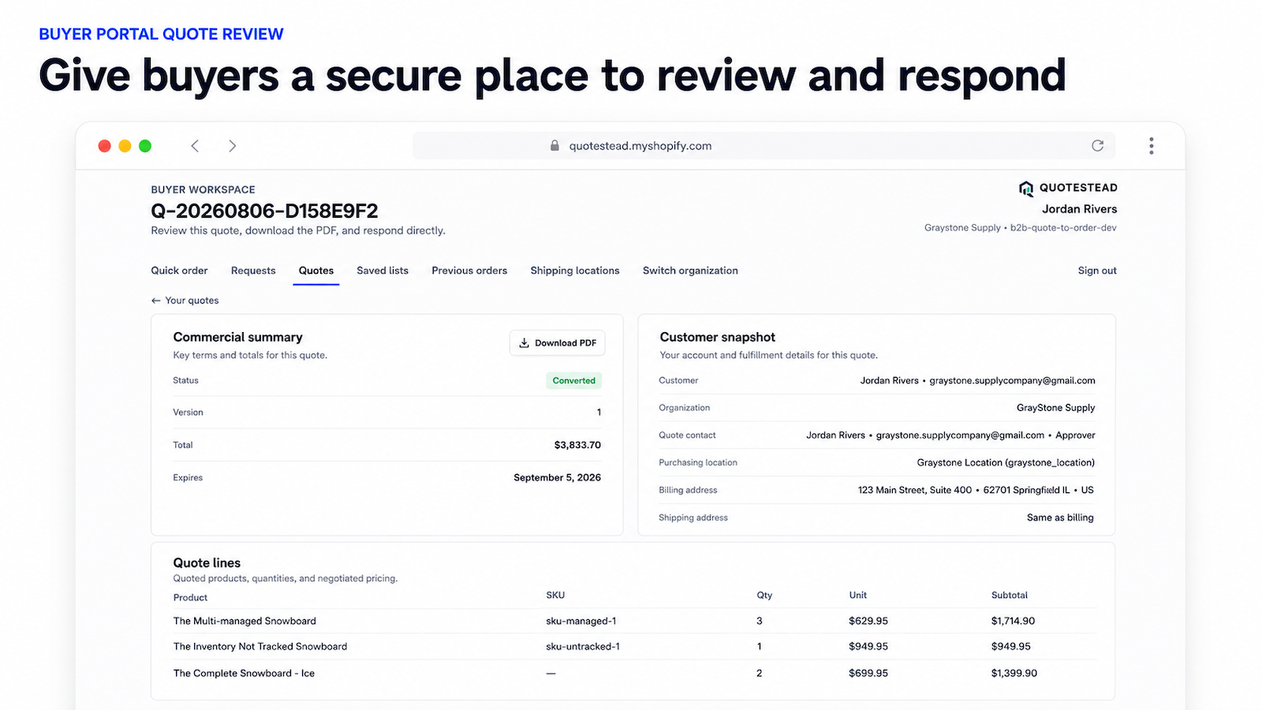Image resolution: width=1262 pixels, height=710 pixels.
Task: Click the red window close dot
Action: 104,146
